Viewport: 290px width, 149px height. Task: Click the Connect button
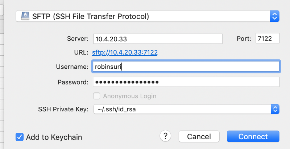pyautogui.click(x=253, y=136)
